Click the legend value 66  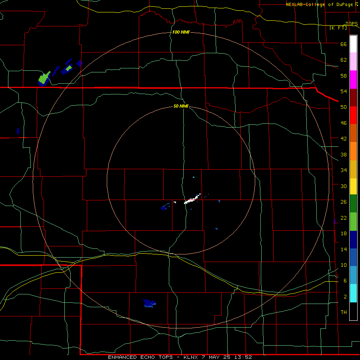344,44
